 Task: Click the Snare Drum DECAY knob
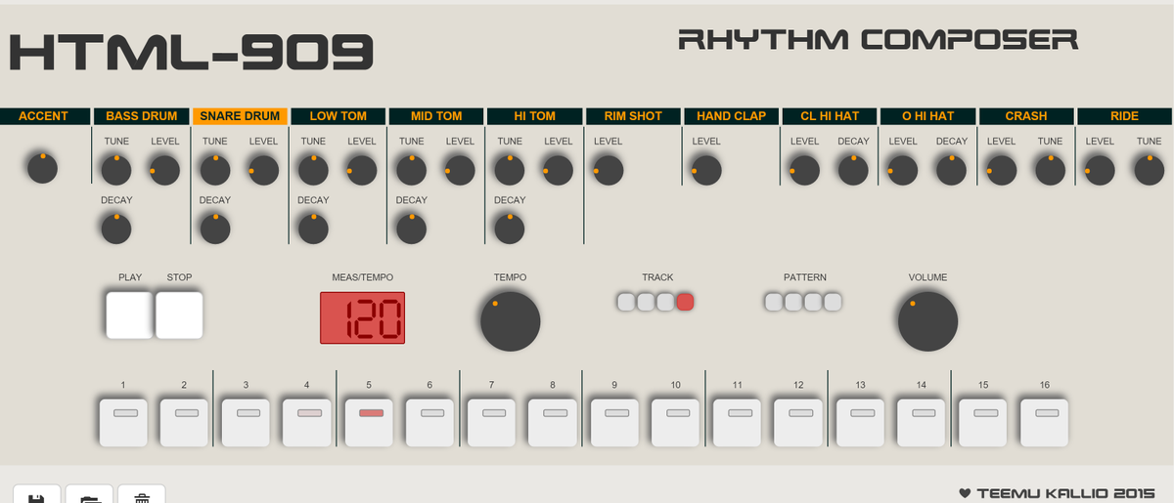click(x=214, y=230)
